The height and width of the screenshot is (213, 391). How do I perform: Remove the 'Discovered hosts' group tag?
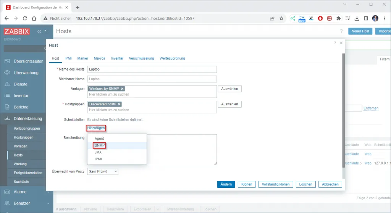click(119, 104)
